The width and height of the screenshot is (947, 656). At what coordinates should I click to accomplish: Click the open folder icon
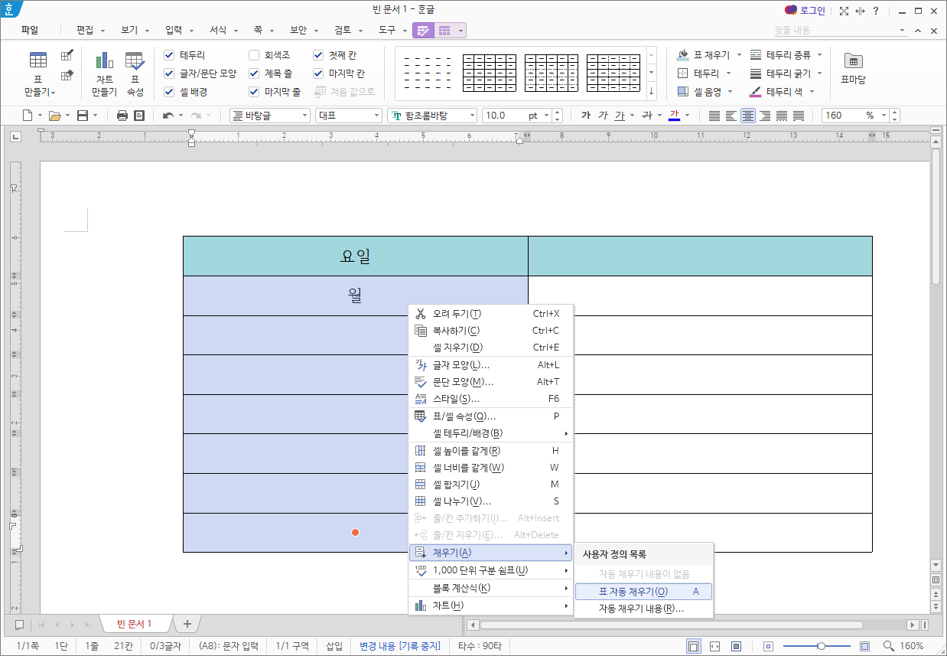click(54, 116)
